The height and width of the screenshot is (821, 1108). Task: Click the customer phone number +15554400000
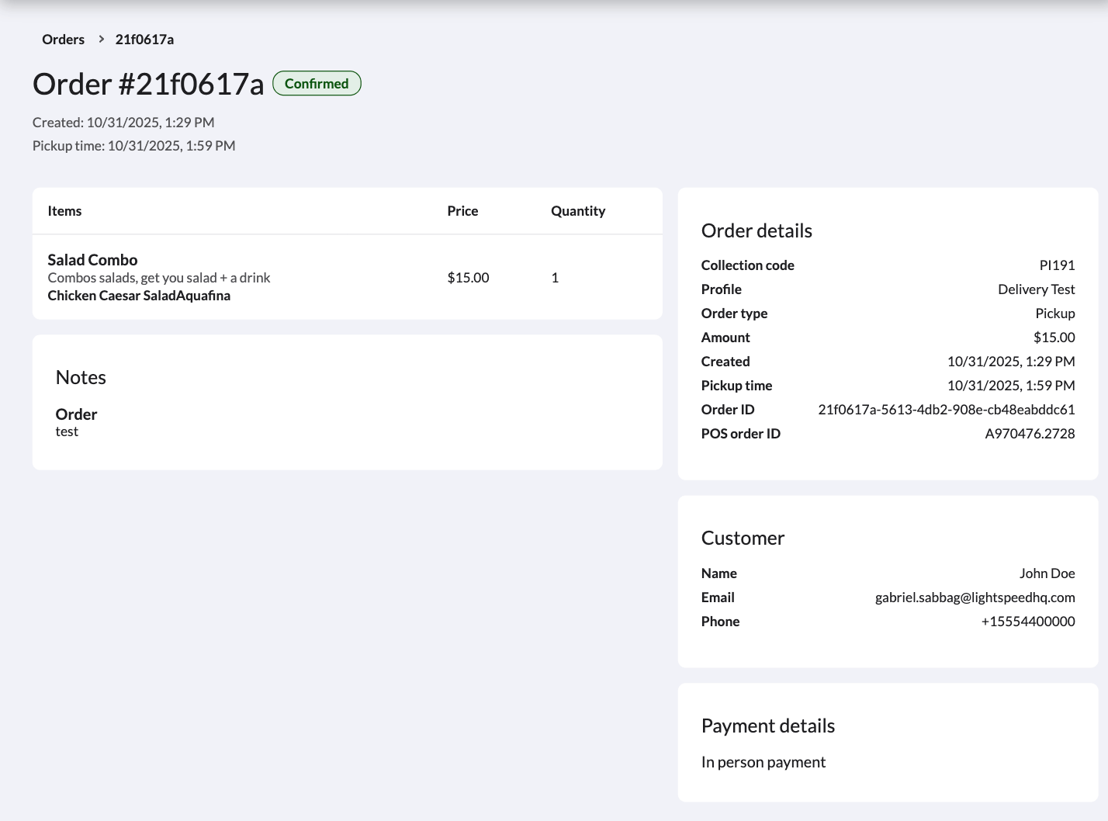(x=1027, y=621)
